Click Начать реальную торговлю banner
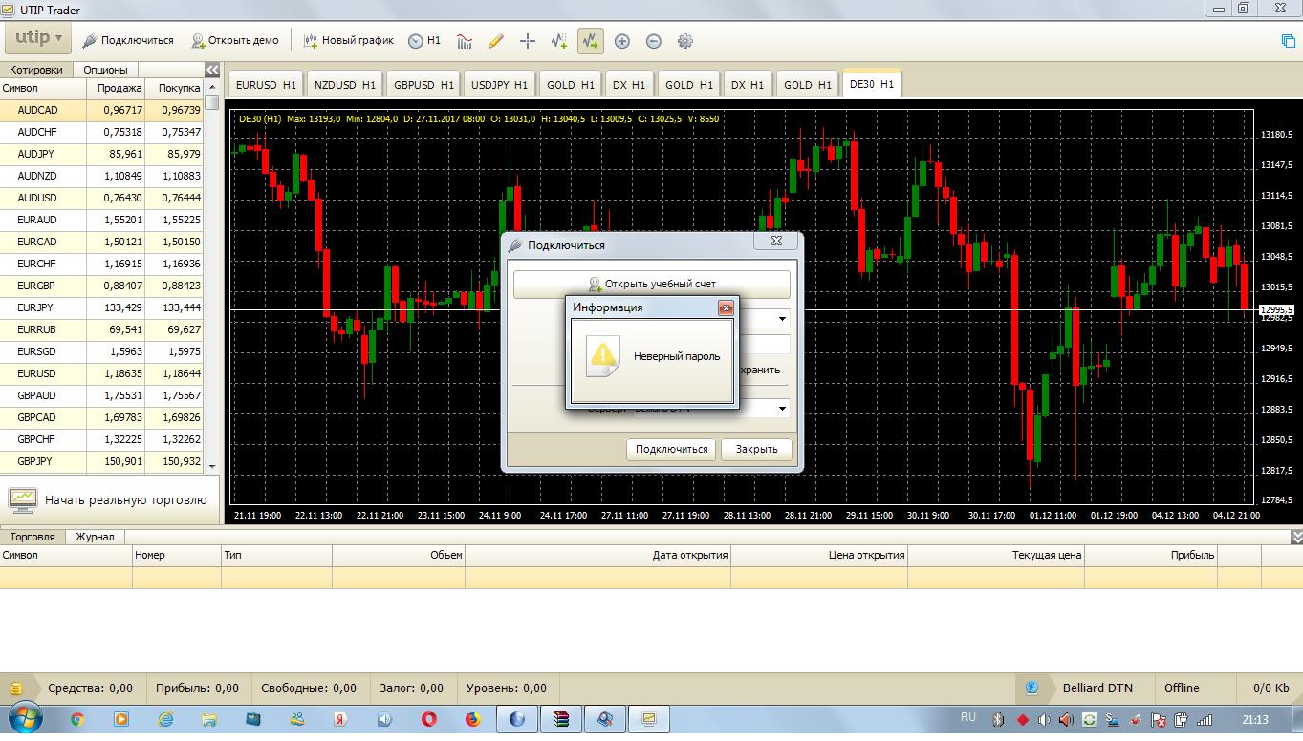This screenshot has width=1303, height=741. (110, 499)
